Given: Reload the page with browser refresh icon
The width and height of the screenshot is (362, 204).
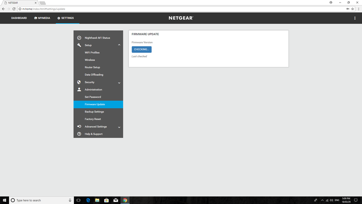Looking at the screenshot, I should [14, 9].
